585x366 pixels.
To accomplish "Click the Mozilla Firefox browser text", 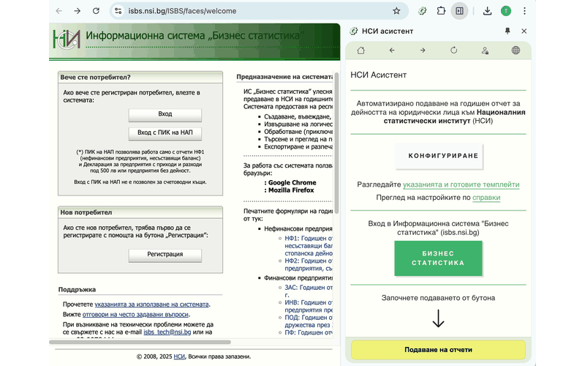I will 291,190.
